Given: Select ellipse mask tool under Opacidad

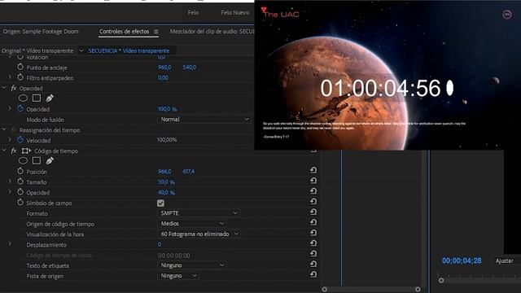Looking at the screenshot, I should (x=23, y=98).
